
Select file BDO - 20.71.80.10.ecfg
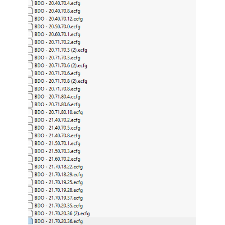click(58, 112)
